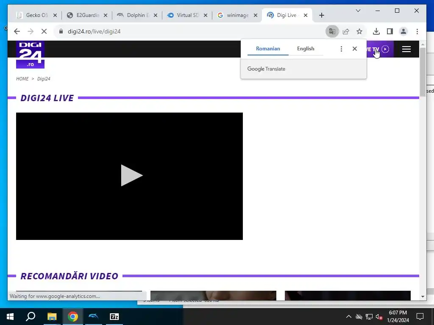Open the Chrome profile avatar menu

[x=403, y=31]
